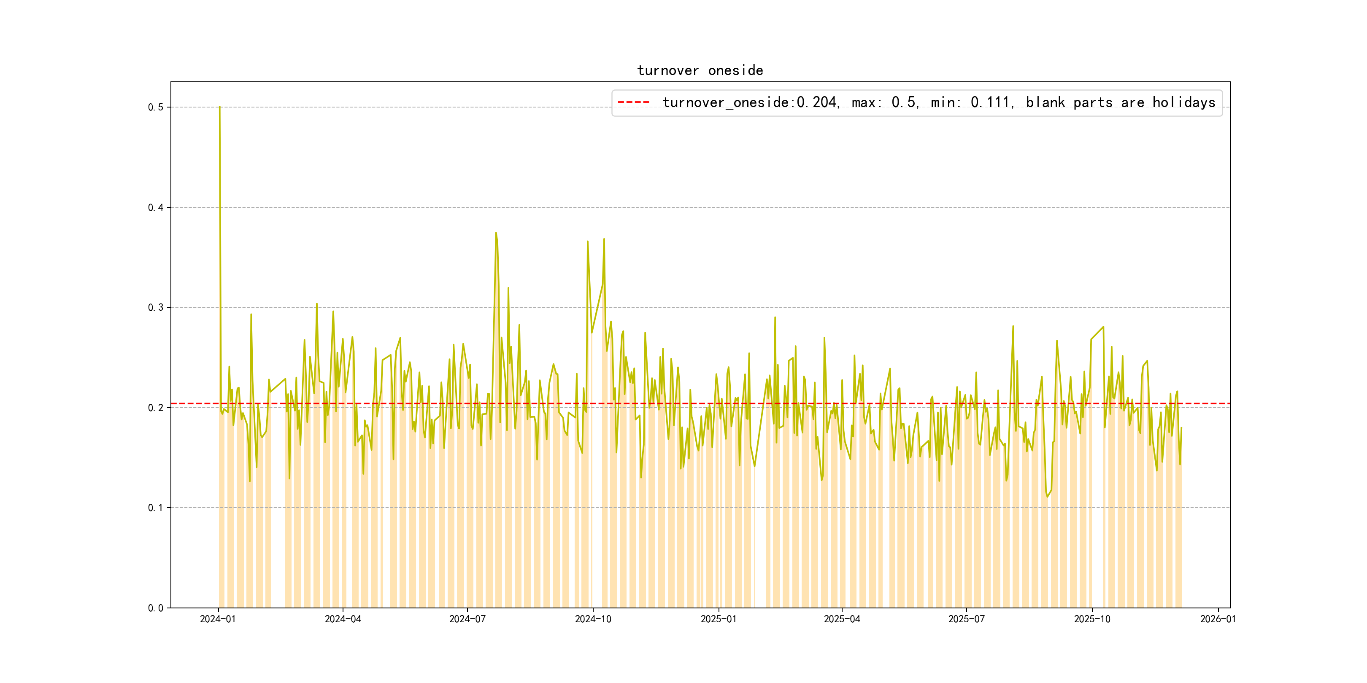Click the y-axis label 0.0
Image resolution: width=1367 pixels, height=683 pixels.
pos(156,608)
